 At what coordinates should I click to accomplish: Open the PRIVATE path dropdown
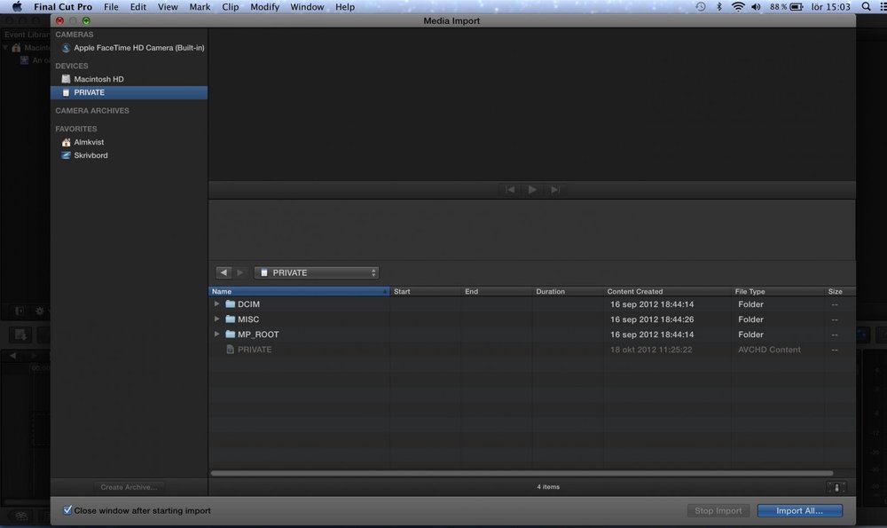point(317,272)
